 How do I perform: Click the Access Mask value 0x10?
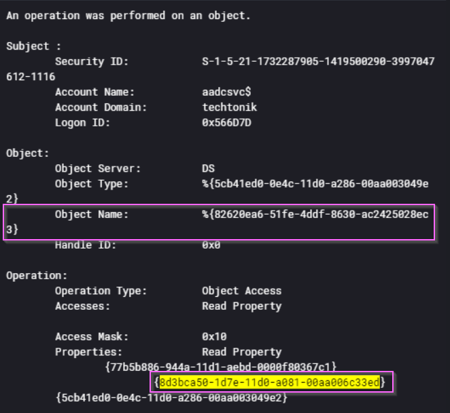click(x=214, y=337)
